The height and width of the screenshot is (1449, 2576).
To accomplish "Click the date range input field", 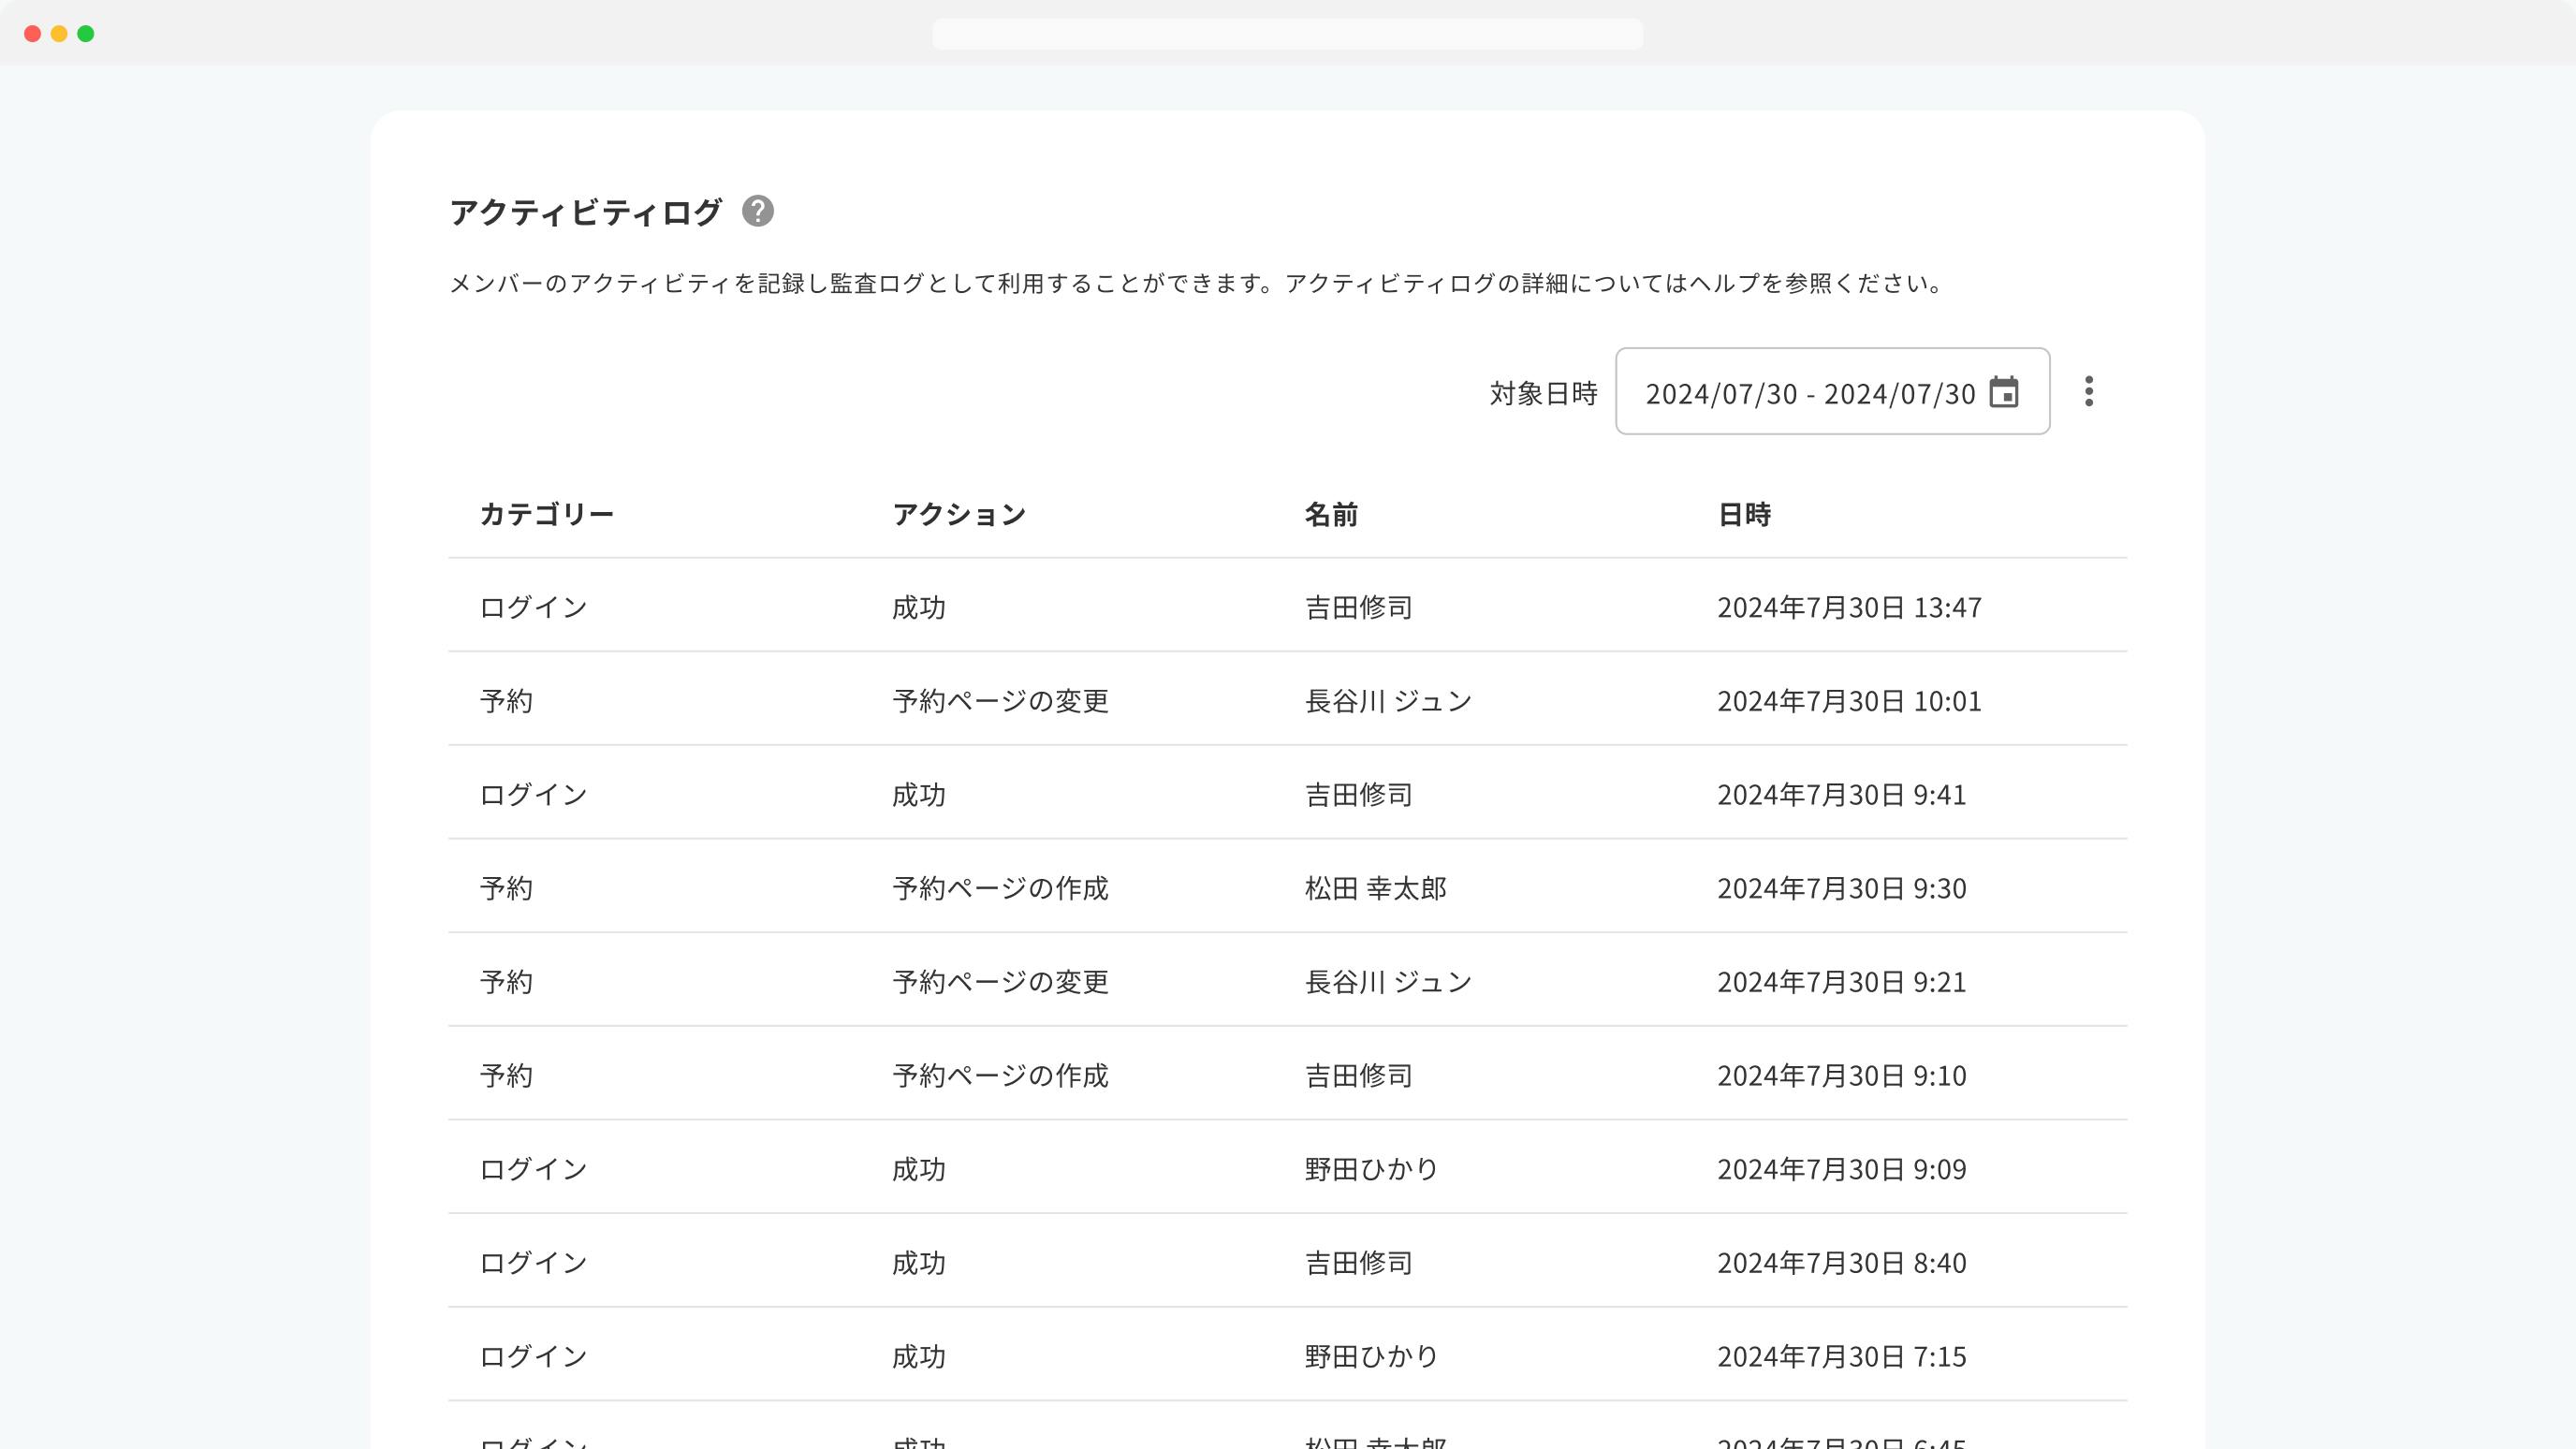I will [1810, 393].
